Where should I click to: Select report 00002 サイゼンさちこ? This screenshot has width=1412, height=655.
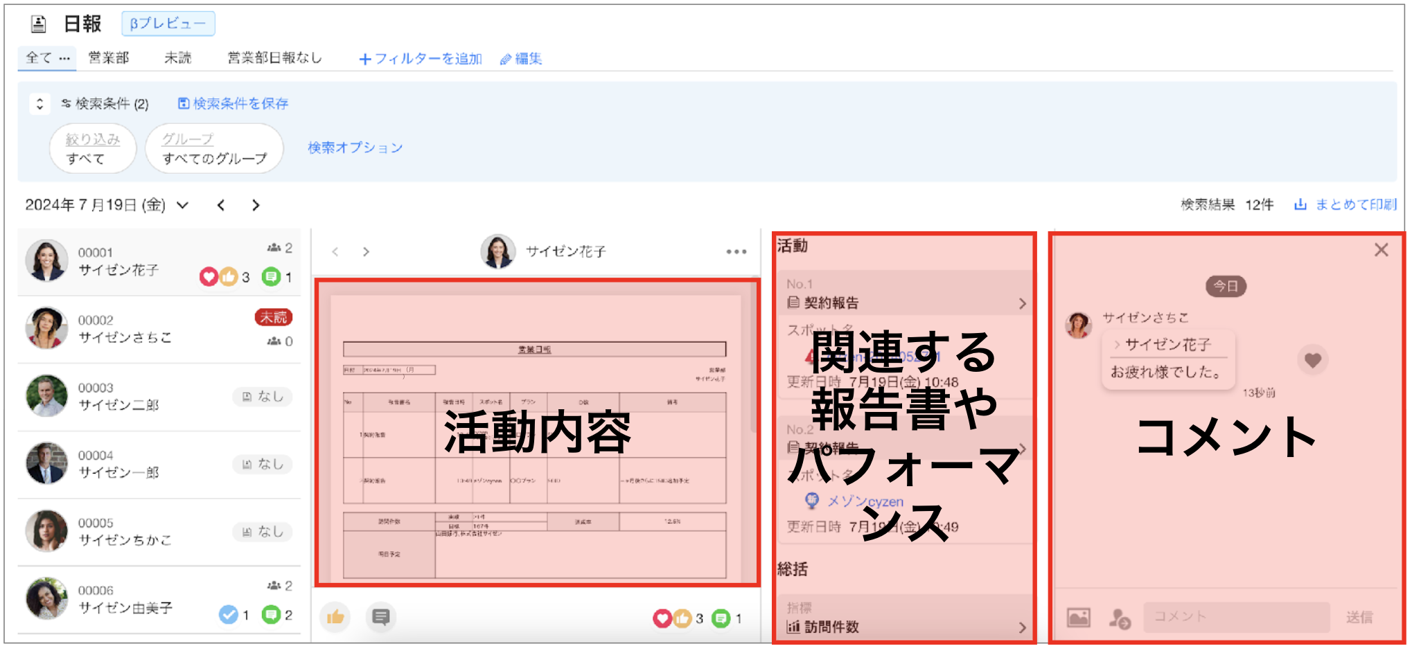(159, 330)
